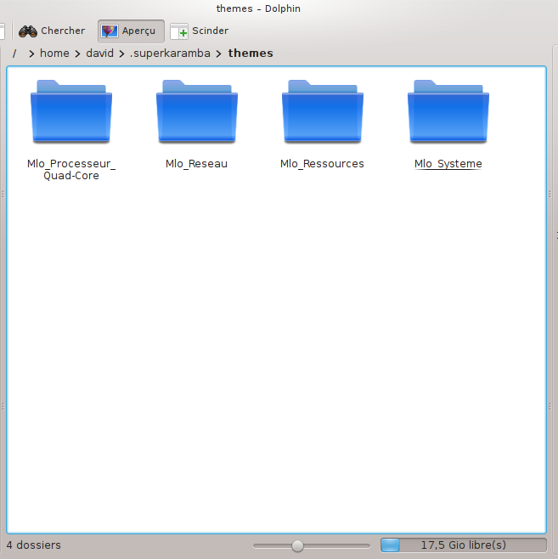This screenshot has width=558, height=559.
Task: Click the Scinder text label
Action: click(x=211, y=31)
